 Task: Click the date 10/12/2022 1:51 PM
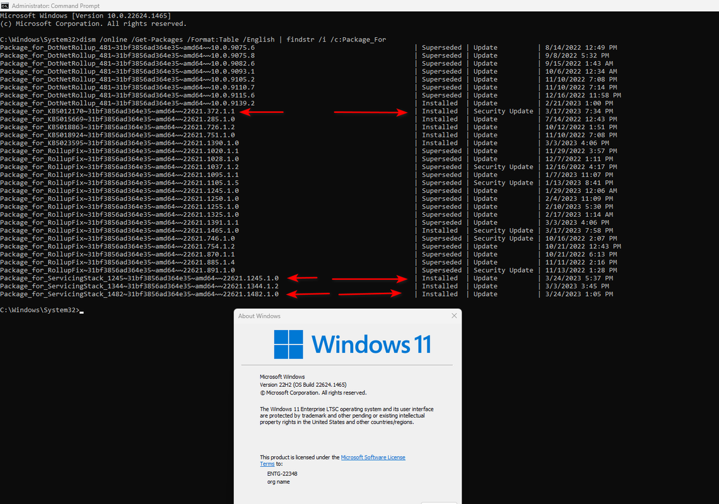pos(581,127)
